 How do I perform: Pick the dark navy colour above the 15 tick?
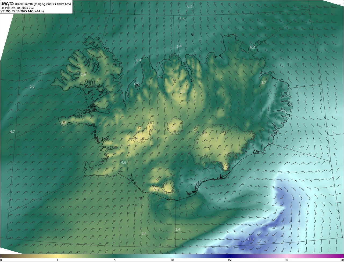(229, 256)
